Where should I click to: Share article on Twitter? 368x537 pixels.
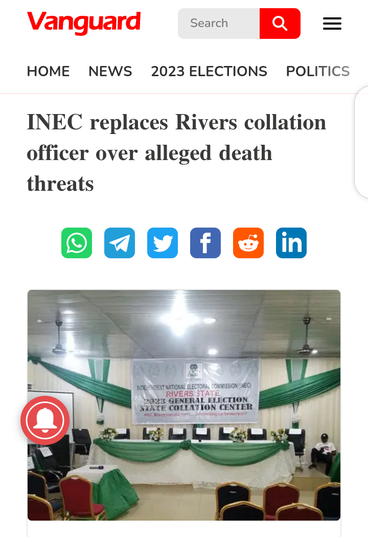tap(163, 243)
